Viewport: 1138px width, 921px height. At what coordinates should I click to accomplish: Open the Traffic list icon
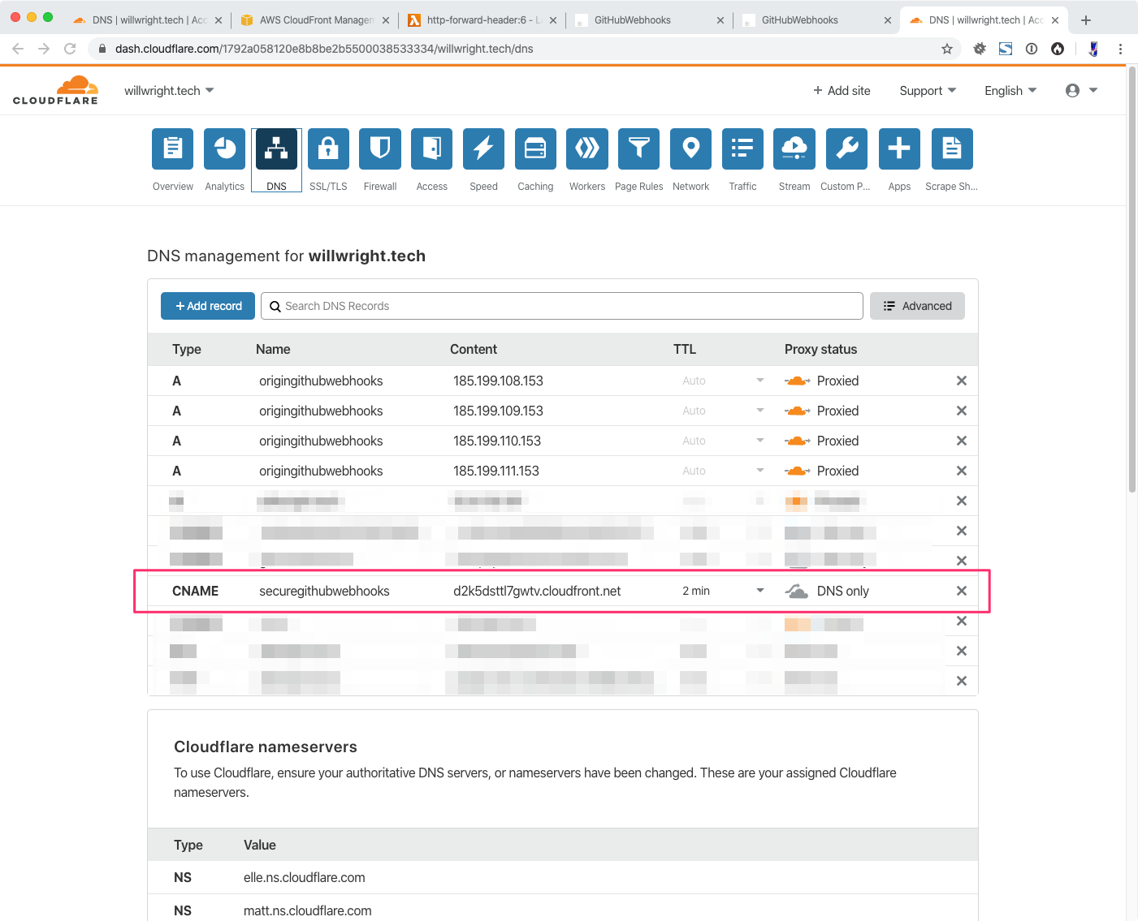click(742, 149)
